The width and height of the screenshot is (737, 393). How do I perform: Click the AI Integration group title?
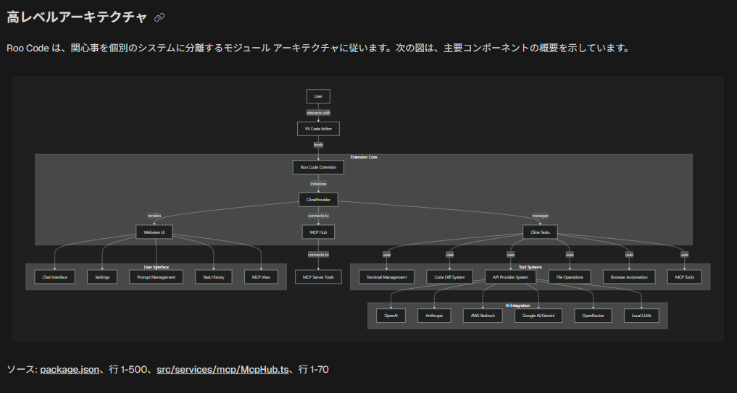coord(517,305)
